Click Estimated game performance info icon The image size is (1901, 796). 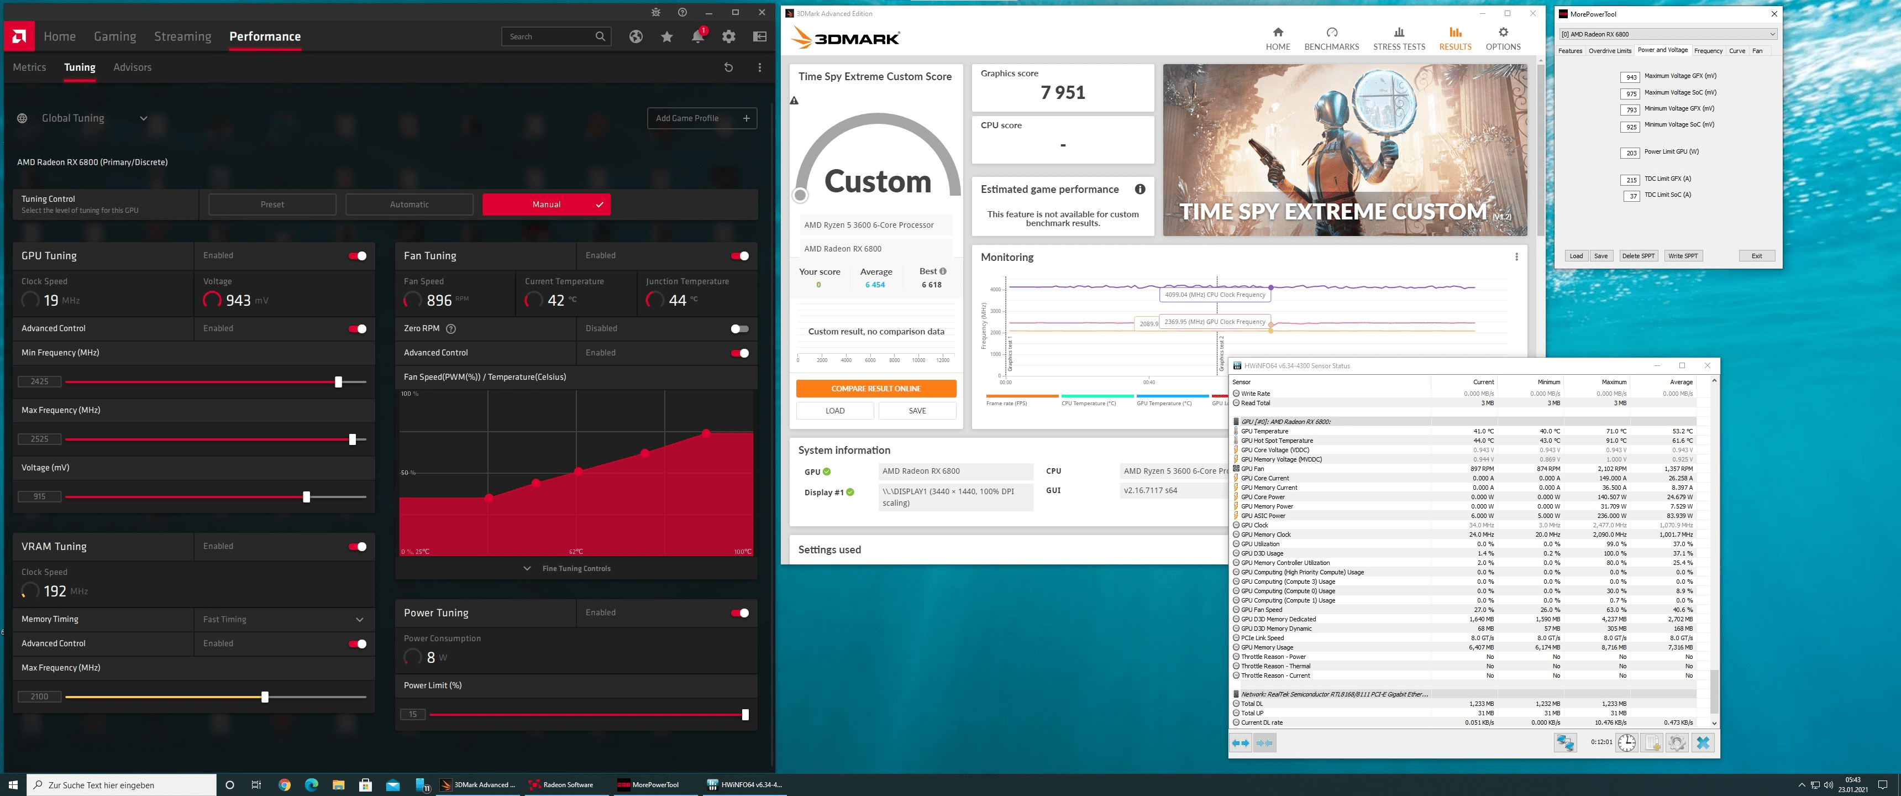tap(1140, 189)
